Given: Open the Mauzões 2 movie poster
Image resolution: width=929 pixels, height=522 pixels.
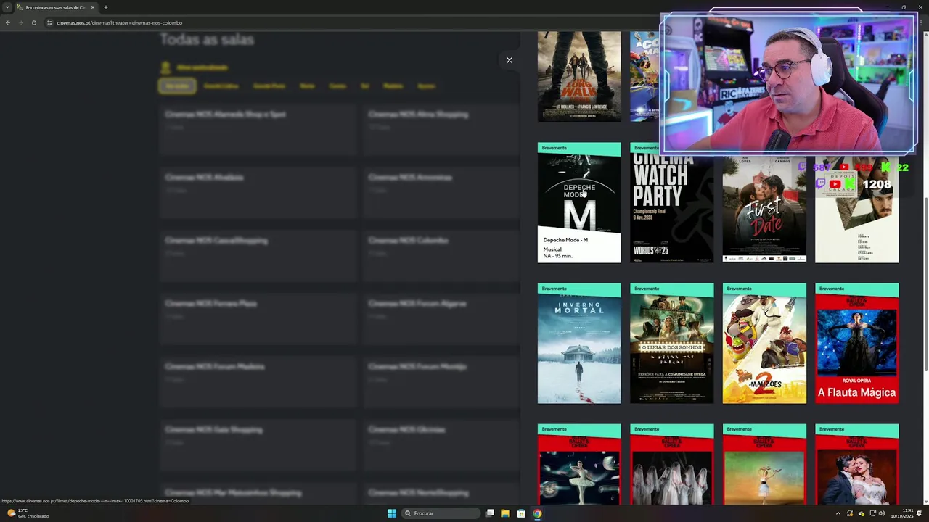Looking at the screenshot, I should (x=764, y=343).
